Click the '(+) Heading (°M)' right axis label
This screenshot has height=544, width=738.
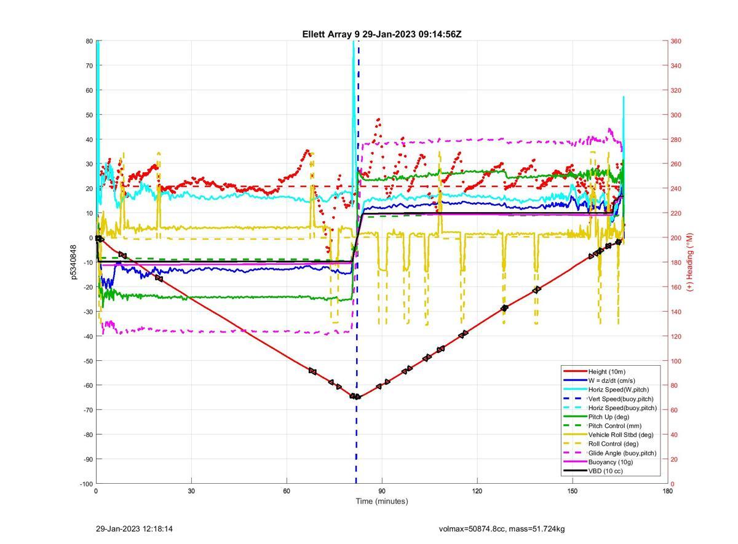(690, 262)
